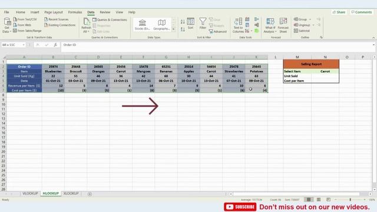Adjust the zoom slider handle
Image resolution: width=377 pixels, height=212 pixels.
[350, 200]
